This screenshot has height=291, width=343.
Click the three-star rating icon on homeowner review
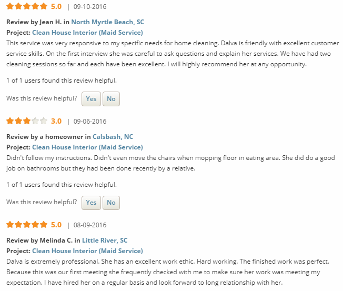[27, 121]
